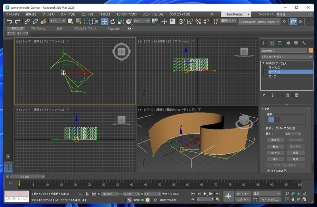This screenshot has width=317, height=207.
Task: Toggle Show End Result icon under the stack
Action: [272, 95]
